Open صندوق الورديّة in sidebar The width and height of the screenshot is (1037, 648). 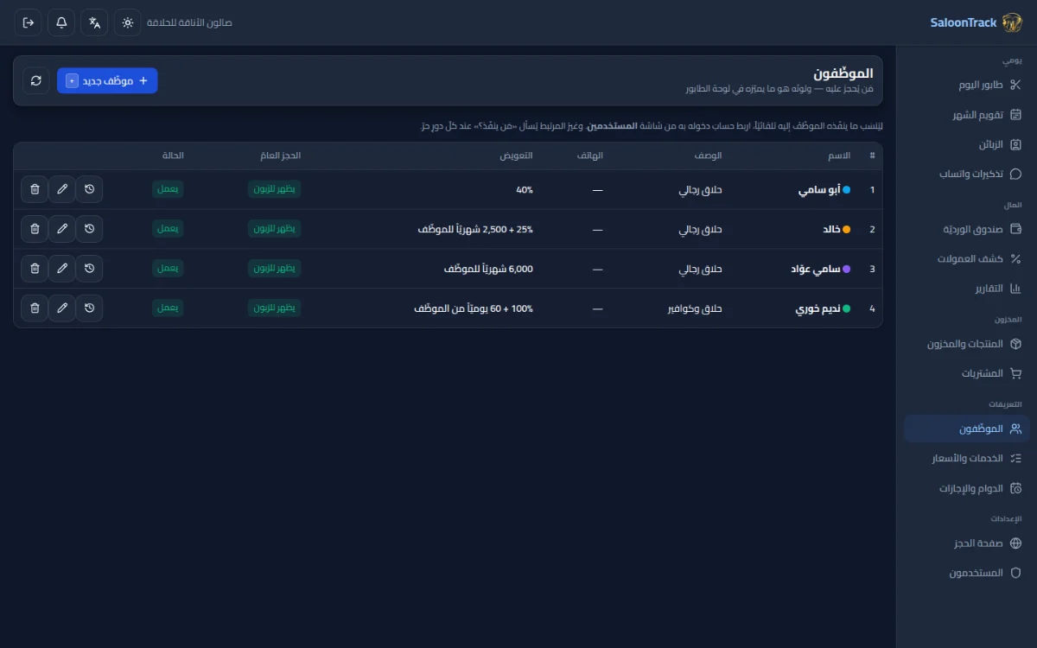[967, 229]
